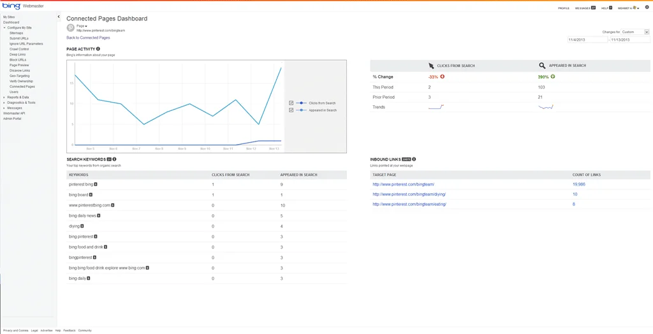Click the badge icon next to bingpinterest
The height and width of the screenshot is (334, 653).
point(94,258)
